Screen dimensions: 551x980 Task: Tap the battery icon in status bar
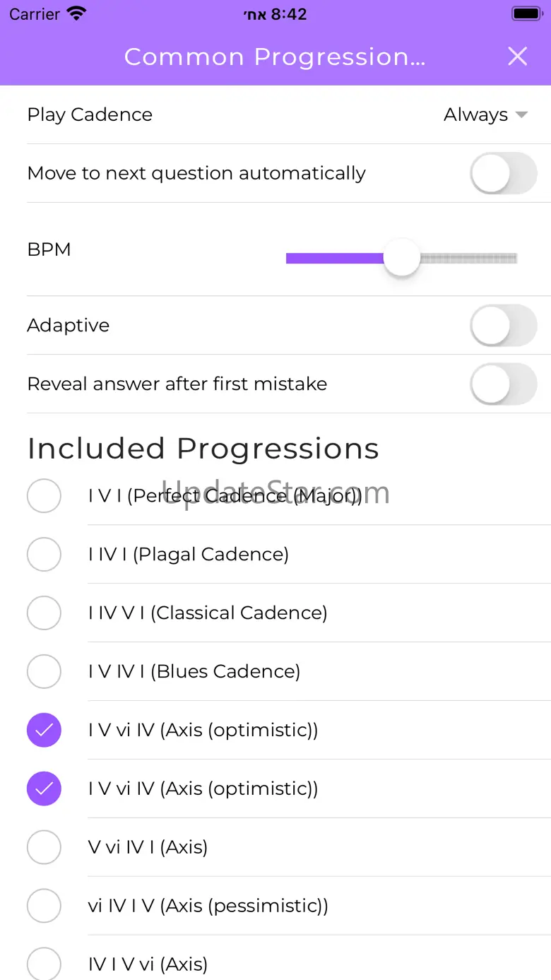click(x=526, y=13)
